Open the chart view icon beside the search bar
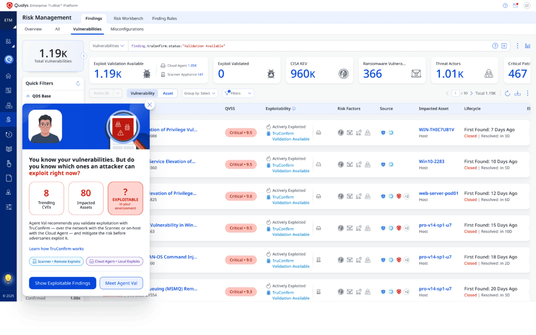The height and width of the screenshot is (335, 536). click(x=527, y=46)
